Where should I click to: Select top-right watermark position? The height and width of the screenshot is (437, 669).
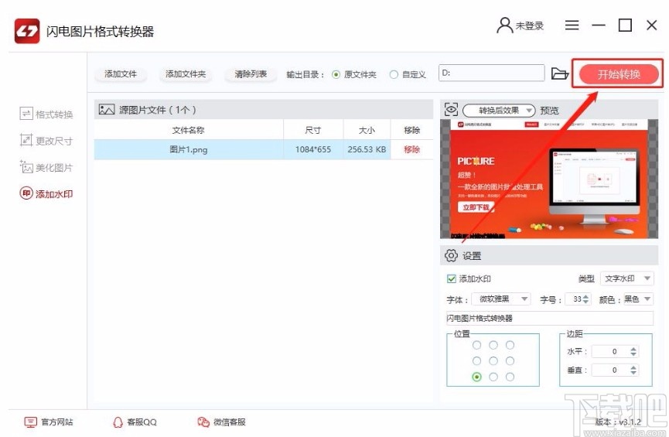(510, 345)
